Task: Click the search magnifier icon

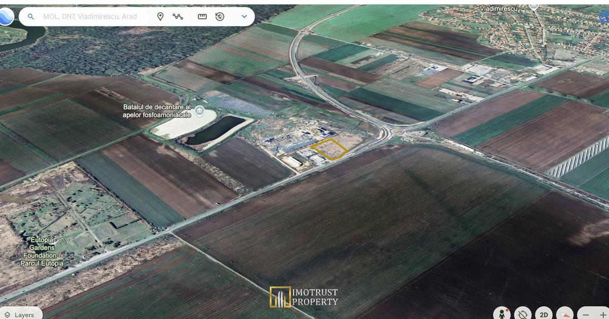Action: pyautogui.click(x=31, y=17)
